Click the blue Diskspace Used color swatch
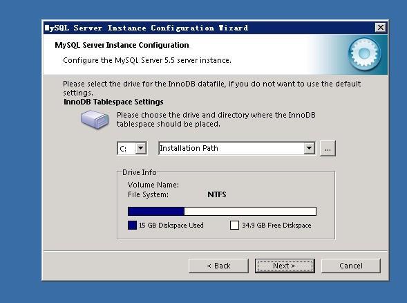 133,225
